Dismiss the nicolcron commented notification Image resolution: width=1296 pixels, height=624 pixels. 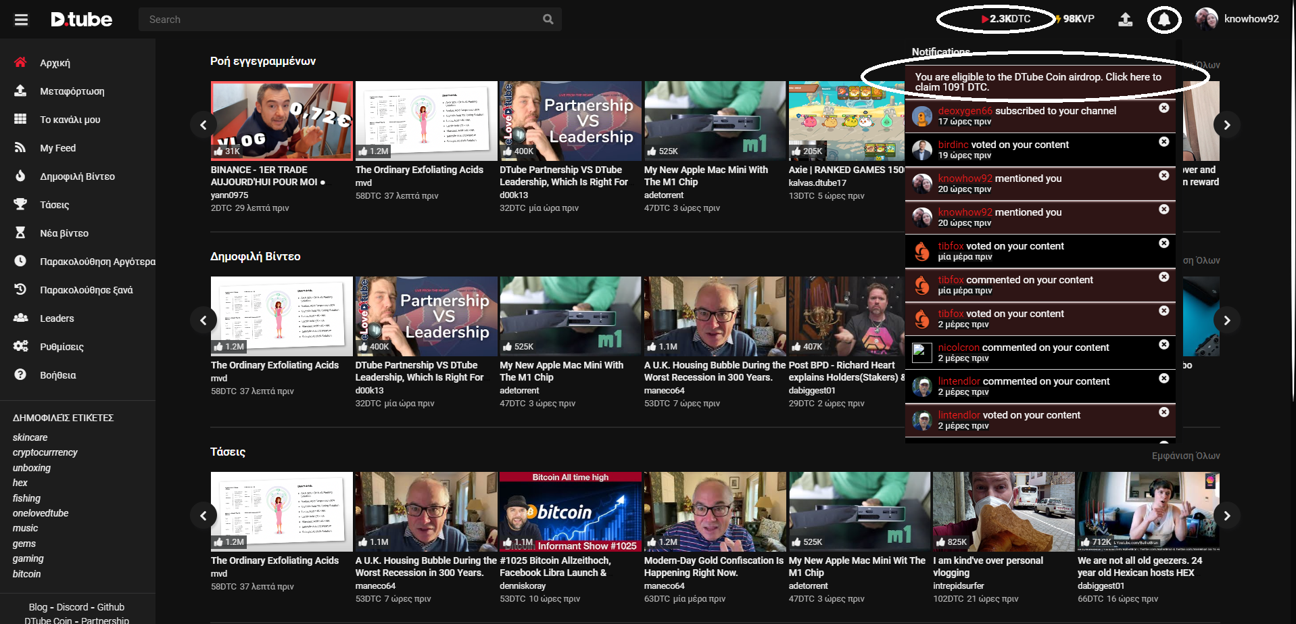pyautogui.click(x=1164, y=344)
